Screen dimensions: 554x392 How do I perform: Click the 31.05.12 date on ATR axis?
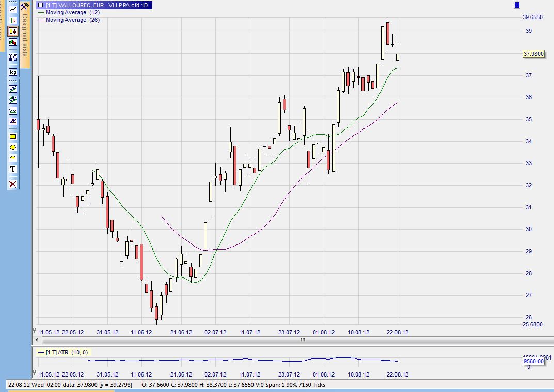pos(107,374)
